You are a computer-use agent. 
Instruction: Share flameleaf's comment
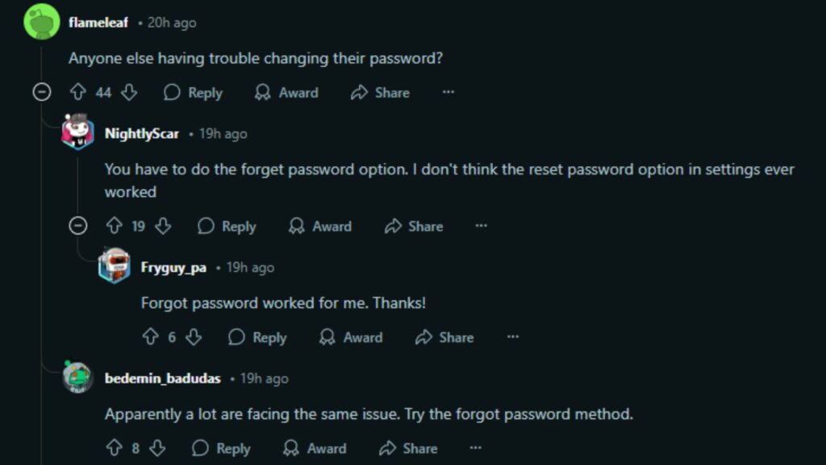coord(381,93)
